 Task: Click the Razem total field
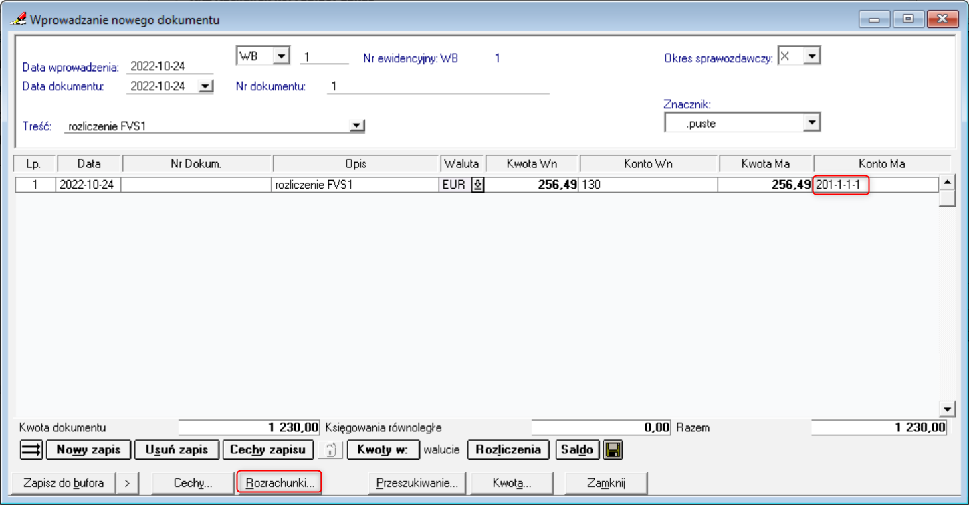pos(879,427)
